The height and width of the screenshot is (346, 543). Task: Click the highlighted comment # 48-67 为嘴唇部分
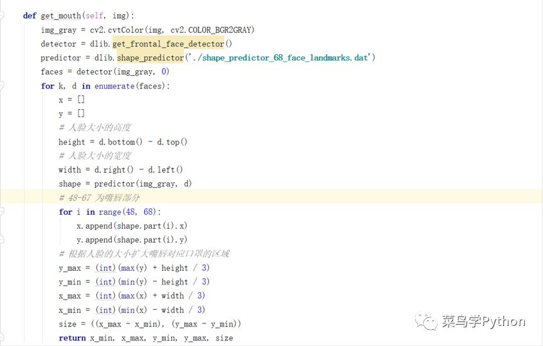click(99, 198)
